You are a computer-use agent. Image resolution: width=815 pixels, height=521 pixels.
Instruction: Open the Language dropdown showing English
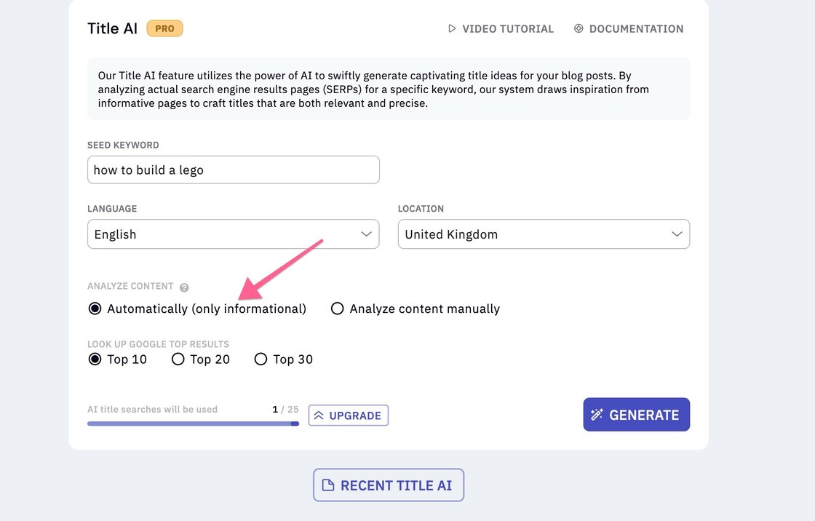tap(234, 234)
